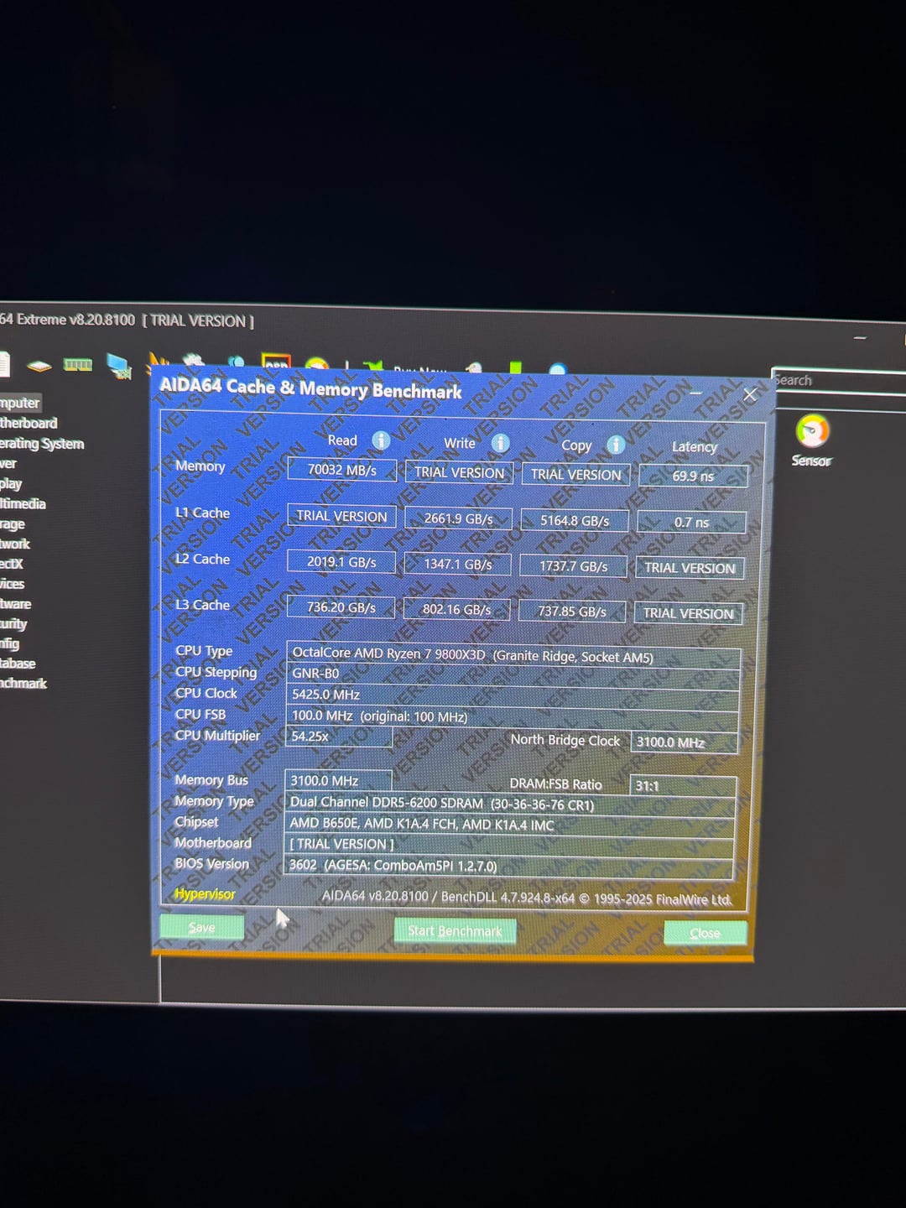Click the Memory Read result 70032 MB/s
The width and height of the screenshot is (906, 1208).
point(341,470)
